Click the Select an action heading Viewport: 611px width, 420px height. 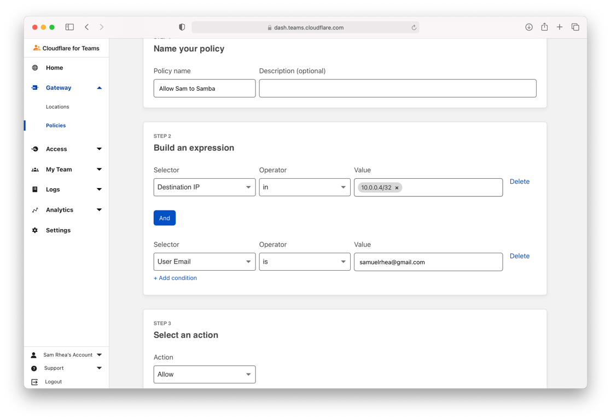pyautogui.click(x=186, y=335)
